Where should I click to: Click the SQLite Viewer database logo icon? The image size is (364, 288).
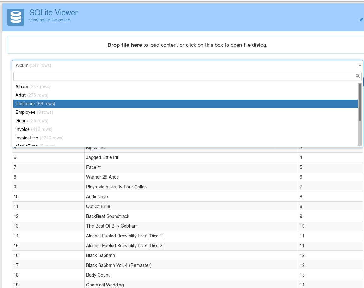[16, 17]
